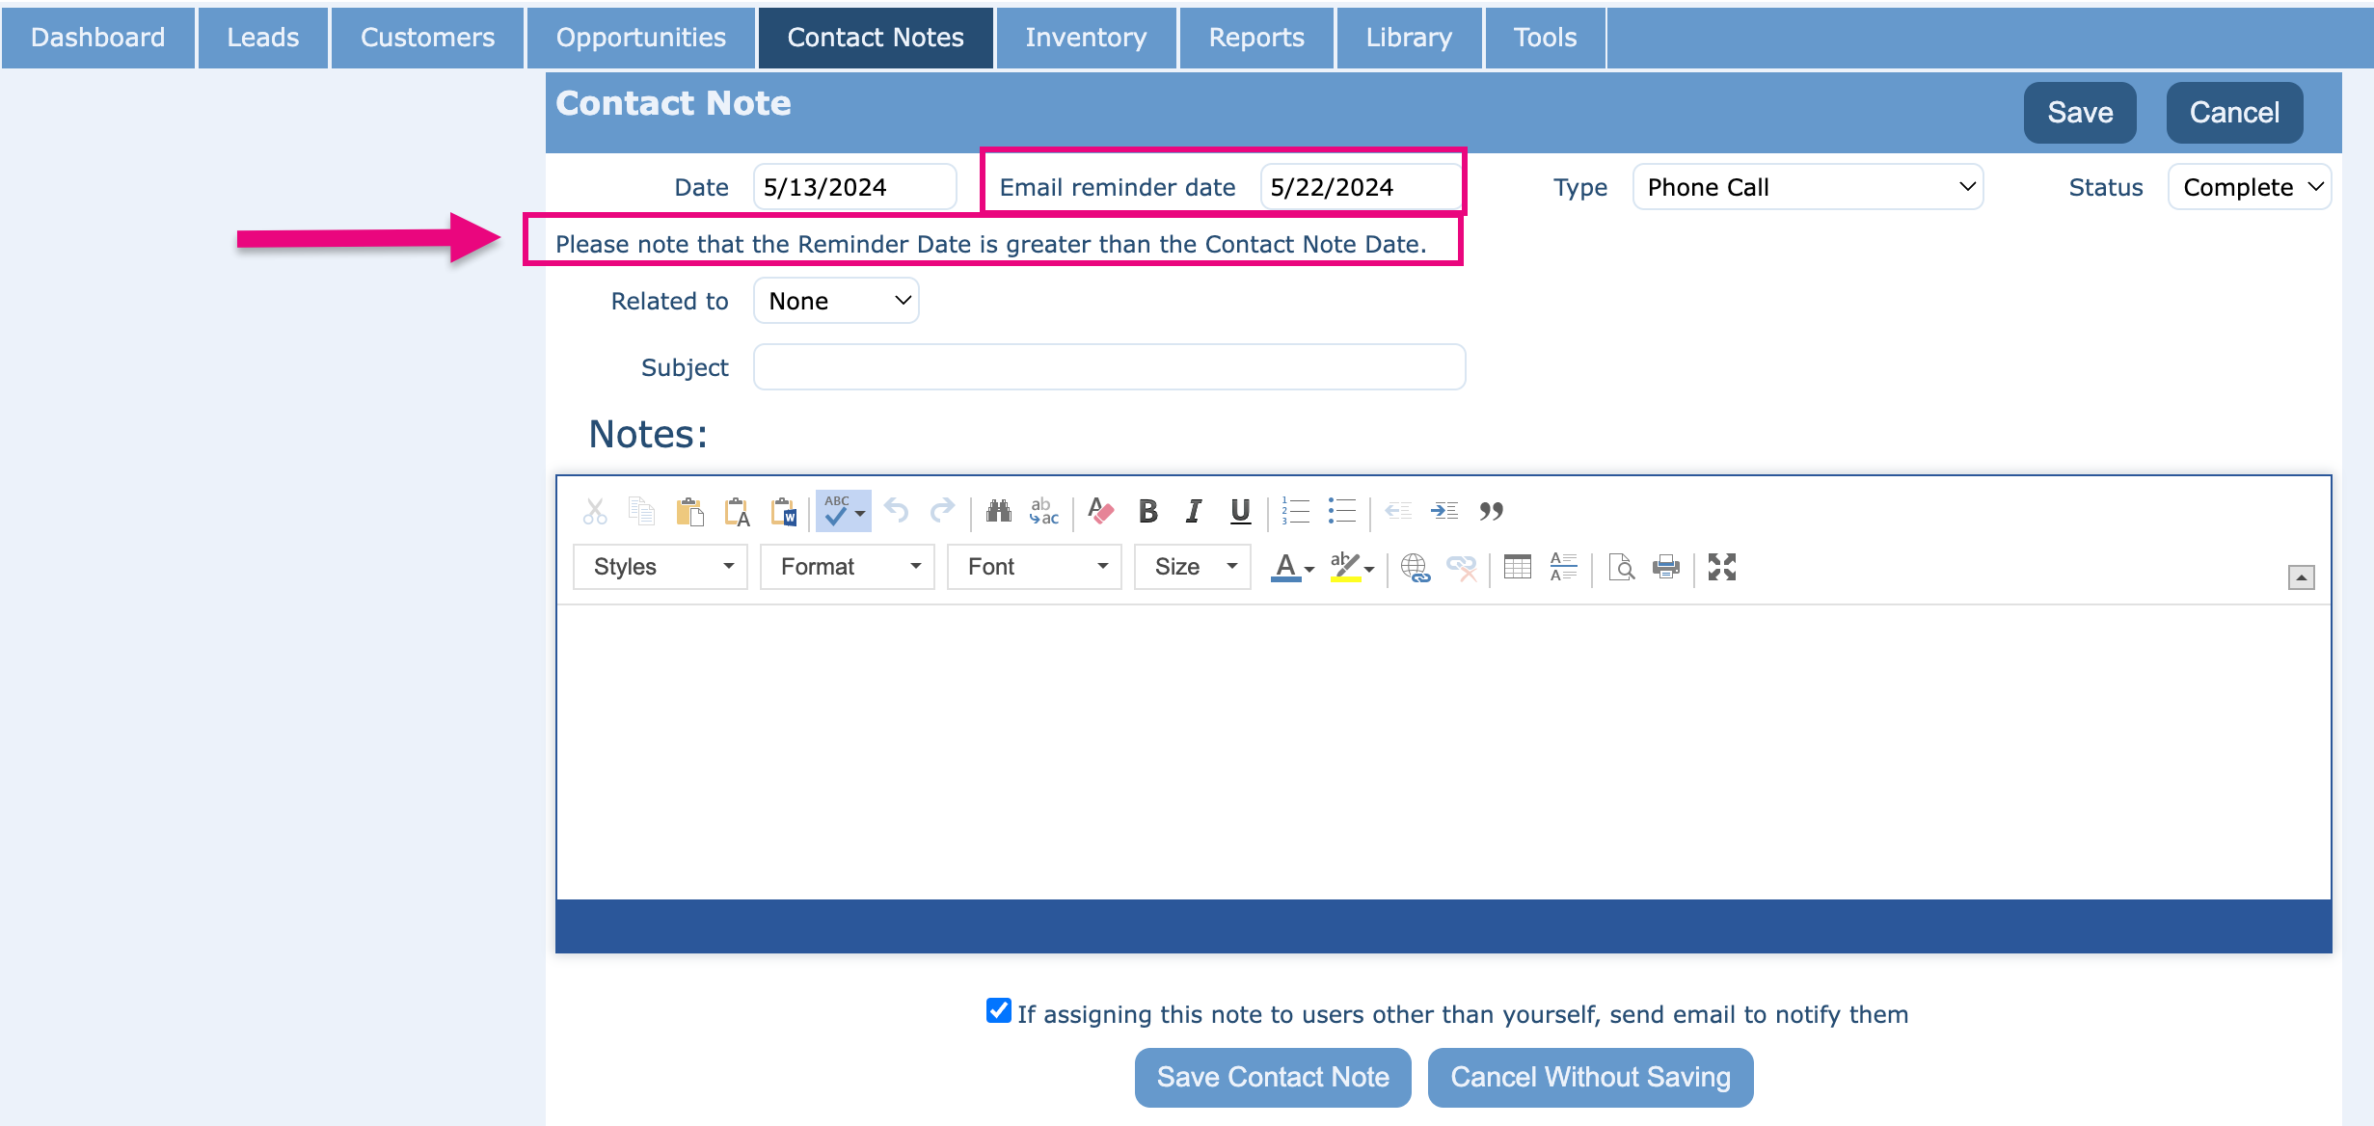This screenshot has width=2374, height=1126.
Task: Insert a numbered list
Action: 1295,511
